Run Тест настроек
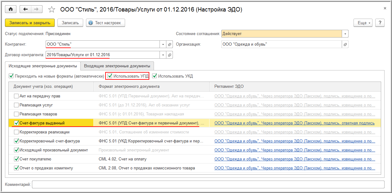The height and width of the screenshot is (193, 392). pos(105,23)
